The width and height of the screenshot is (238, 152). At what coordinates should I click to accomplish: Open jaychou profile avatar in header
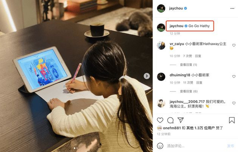click(161, 8)
